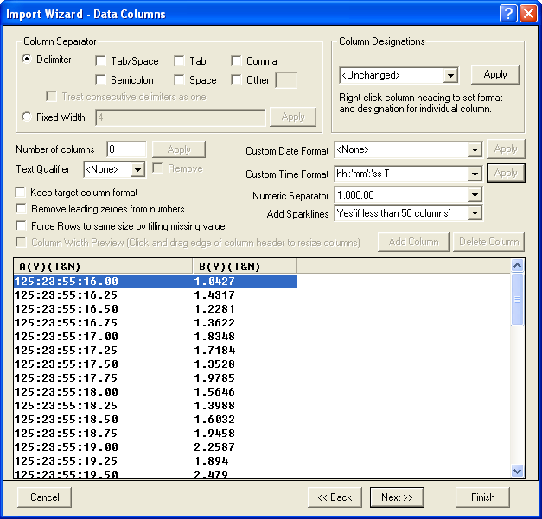The width and height of the screenshot is (542, 519).
Task: Select the Fixed Width radio button
Action: point(27,117)
